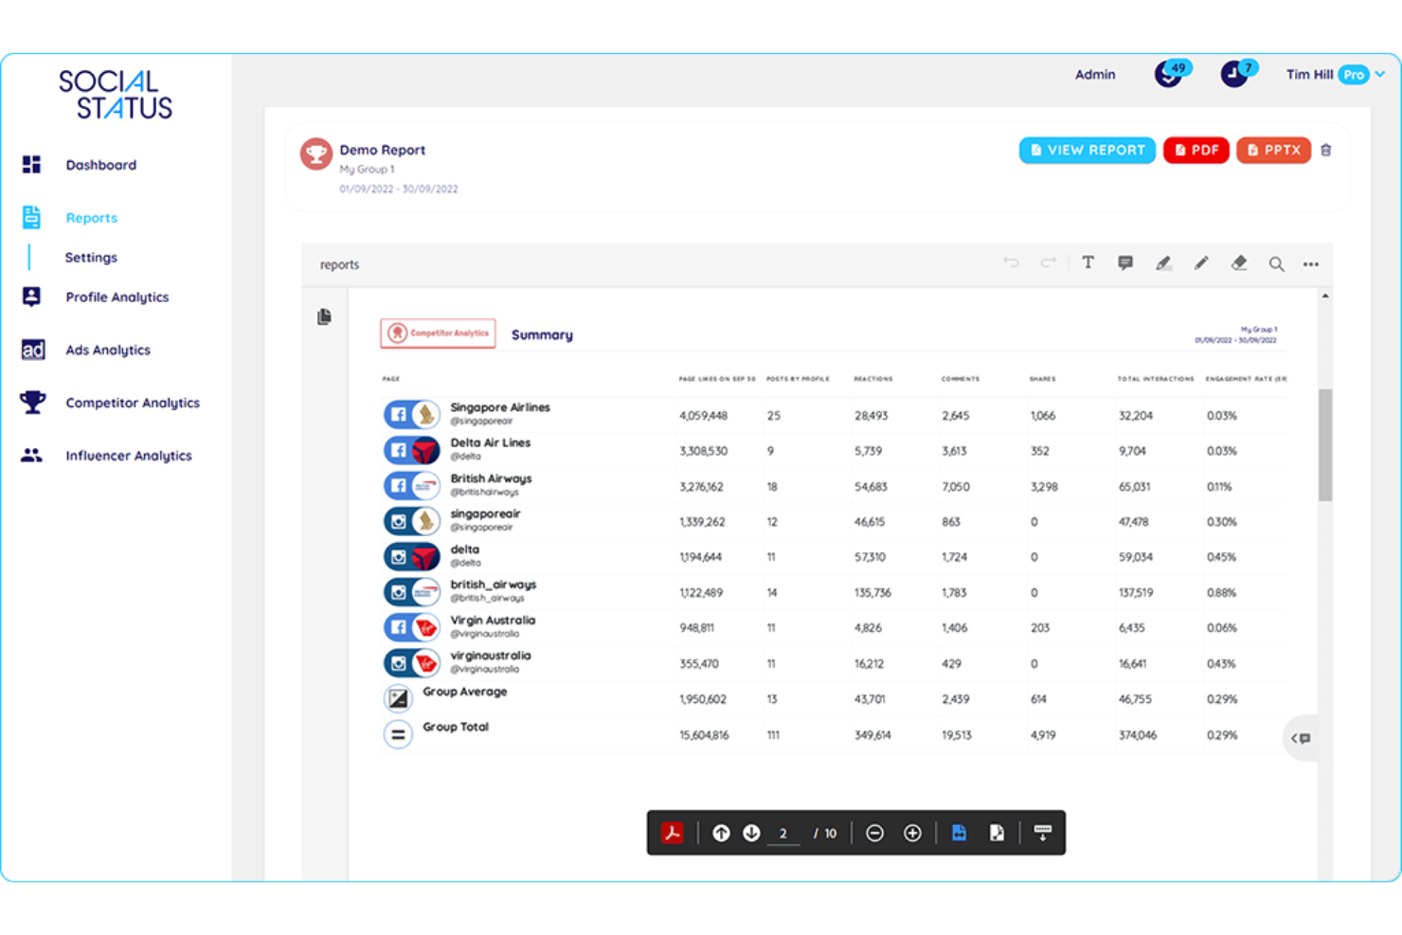
Task: Click the reports file name label
Action: pyautogui.click(x=339, y=265)
